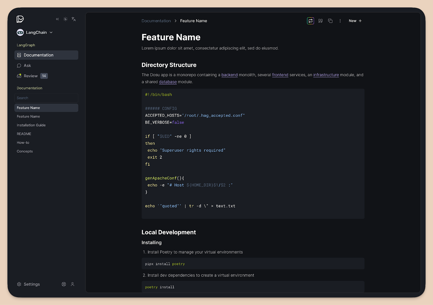Click the Dosu logo icon
The image size is (433, 305).
tap(20, 19)
